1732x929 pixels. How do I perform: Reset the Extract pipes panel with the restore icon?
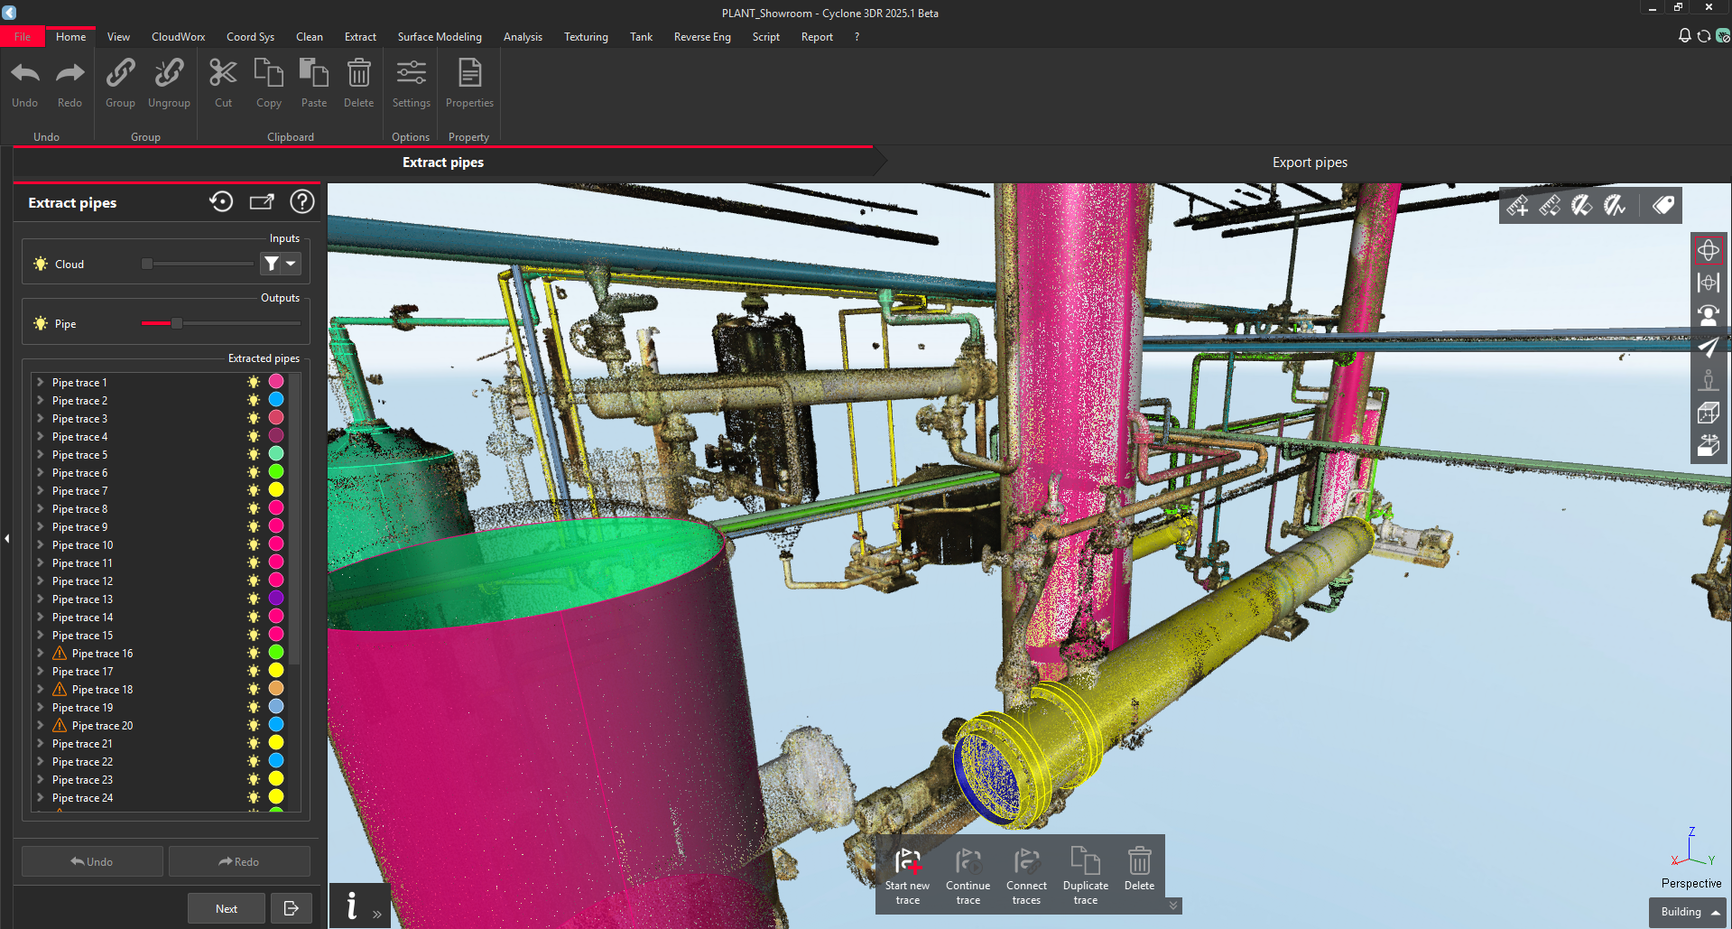pos(221,202)
